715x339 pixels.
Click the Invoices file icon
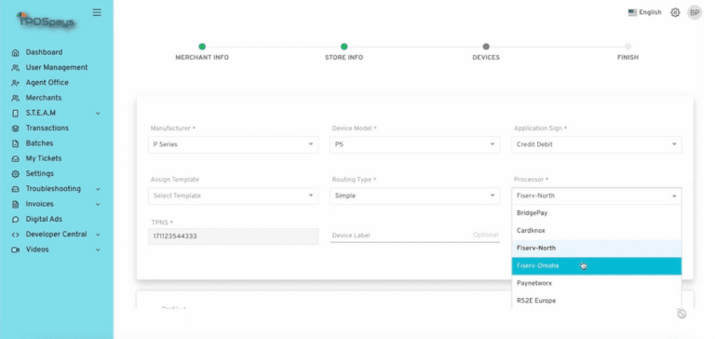(x=16, y=204)
